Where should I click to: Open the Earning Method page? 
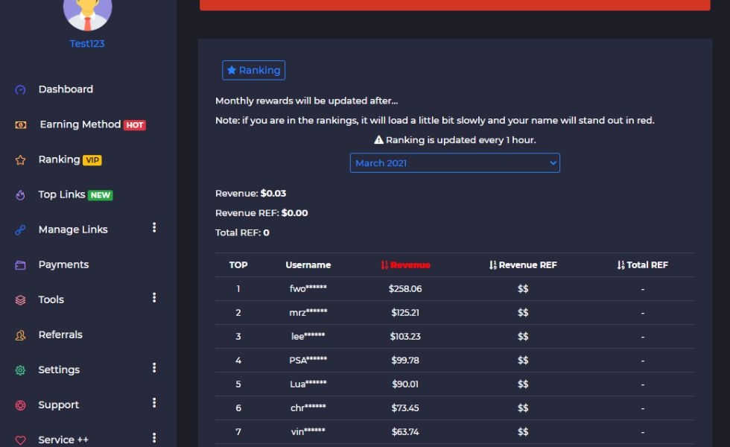(80, 124)
